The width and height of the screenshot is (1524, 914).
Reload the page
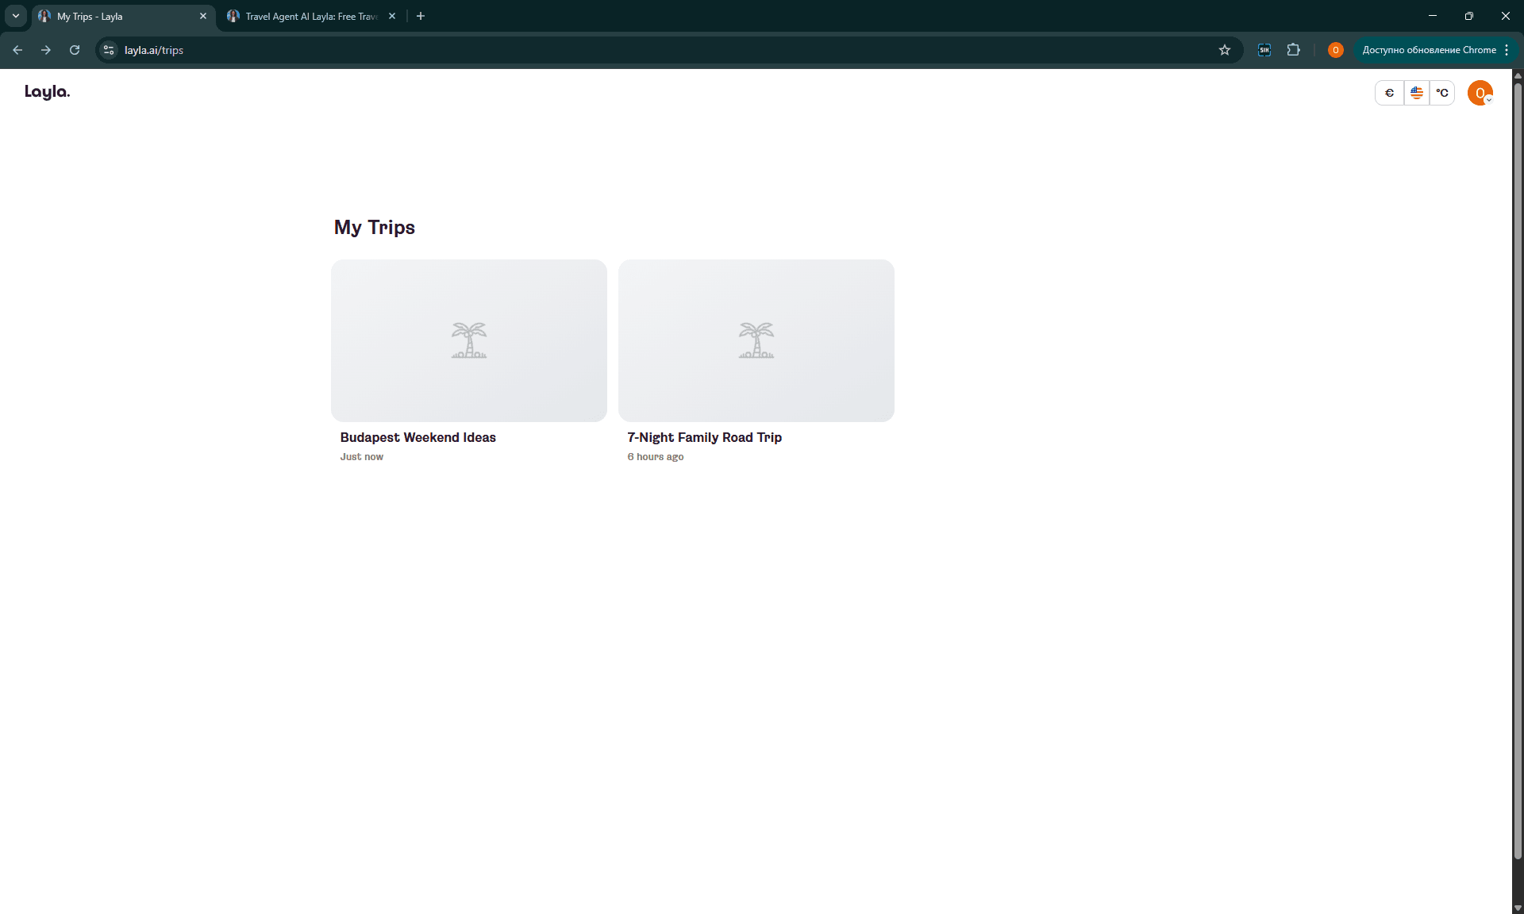(75, 50)
